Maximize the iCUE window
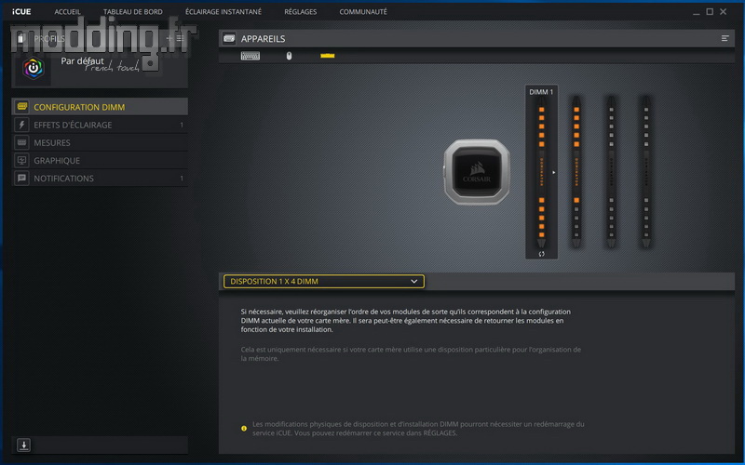The image size is (745, 465). click(x=710, y=11)
